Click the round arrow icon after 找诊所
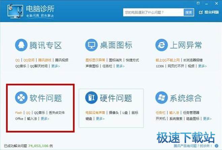 tap(217, 146)
